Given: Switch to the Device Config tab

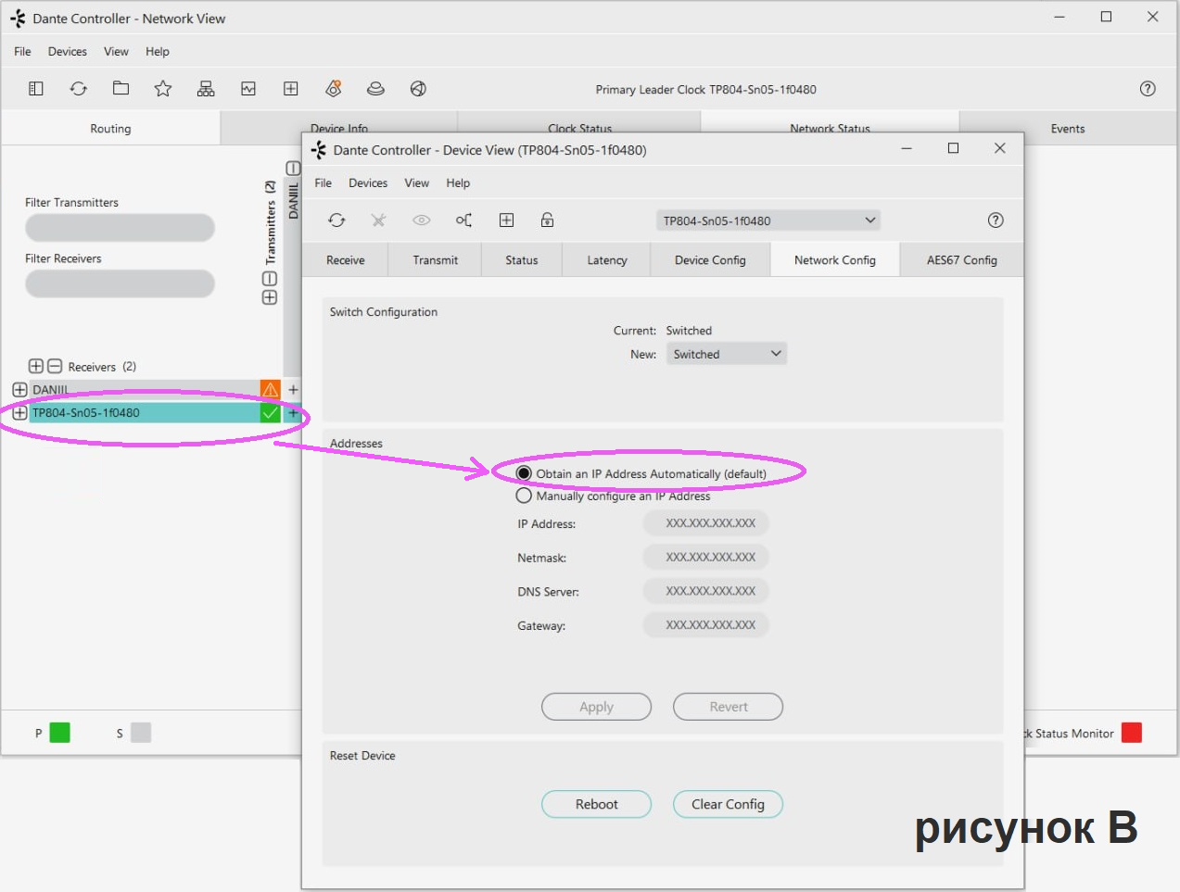Looking at the screenshot, I should [x=710, y=260].
